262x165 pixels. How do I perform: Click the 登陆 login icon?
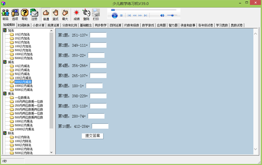click(86, 14)
